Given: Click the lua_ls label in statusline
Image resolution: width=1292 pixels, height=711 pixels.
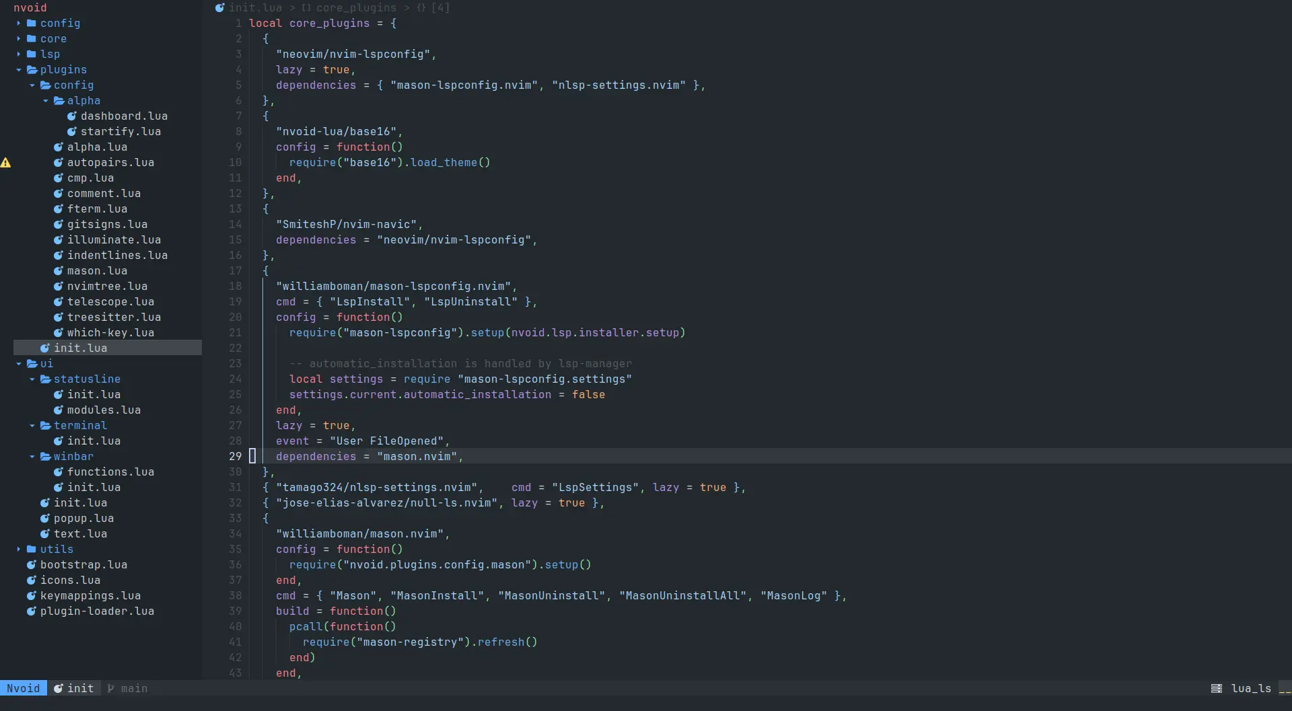Looking at the screenshot, I should click(x=1252, y=689).
